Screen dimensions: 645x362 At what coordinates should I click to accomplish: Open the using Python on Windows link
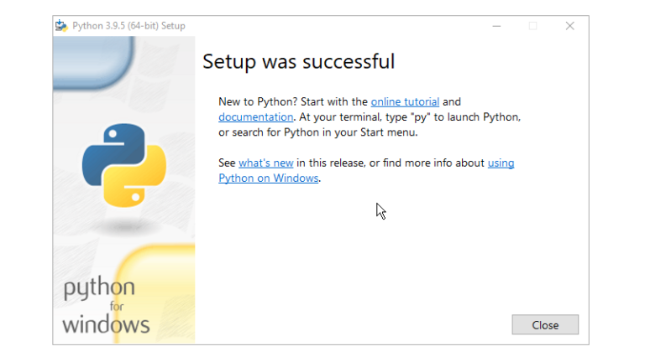[x=501, y=163]
